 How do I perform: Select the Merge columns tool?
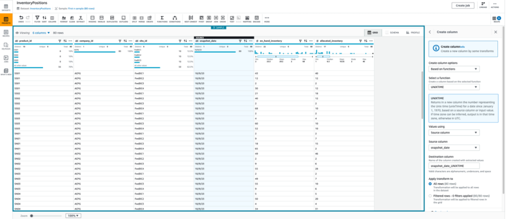142,19
